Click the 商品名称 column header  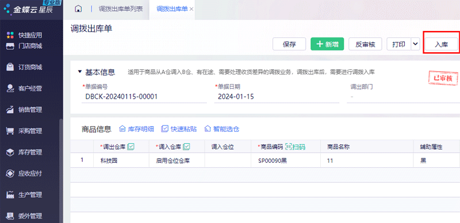(x=367, y=147)
